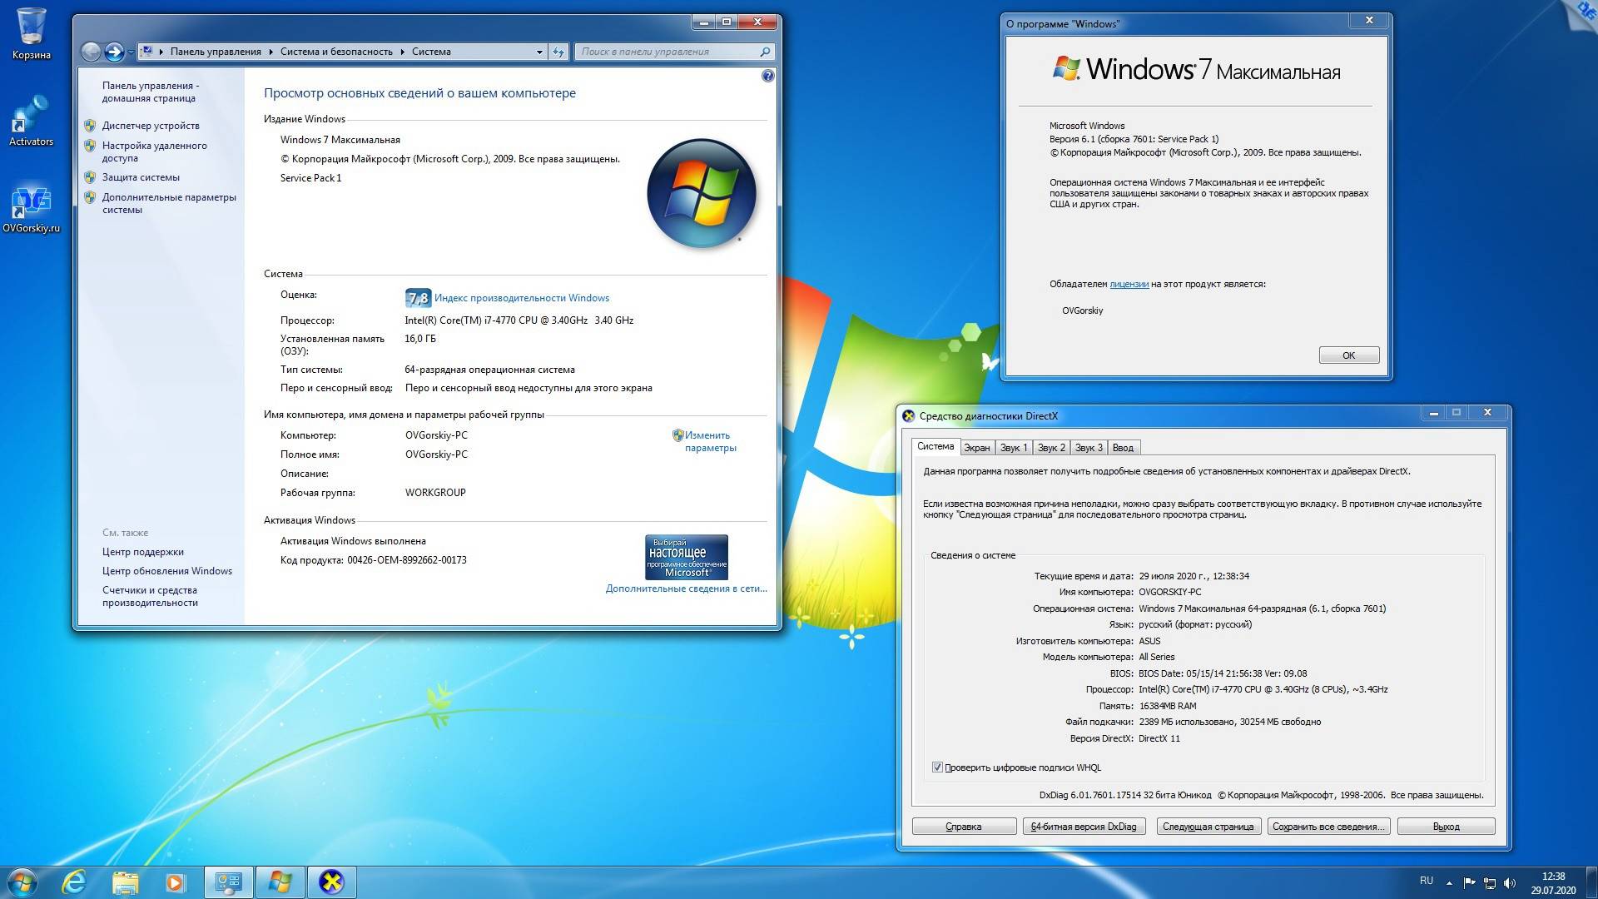Go to Панель управления домашняя страница

tap(150, 92)
